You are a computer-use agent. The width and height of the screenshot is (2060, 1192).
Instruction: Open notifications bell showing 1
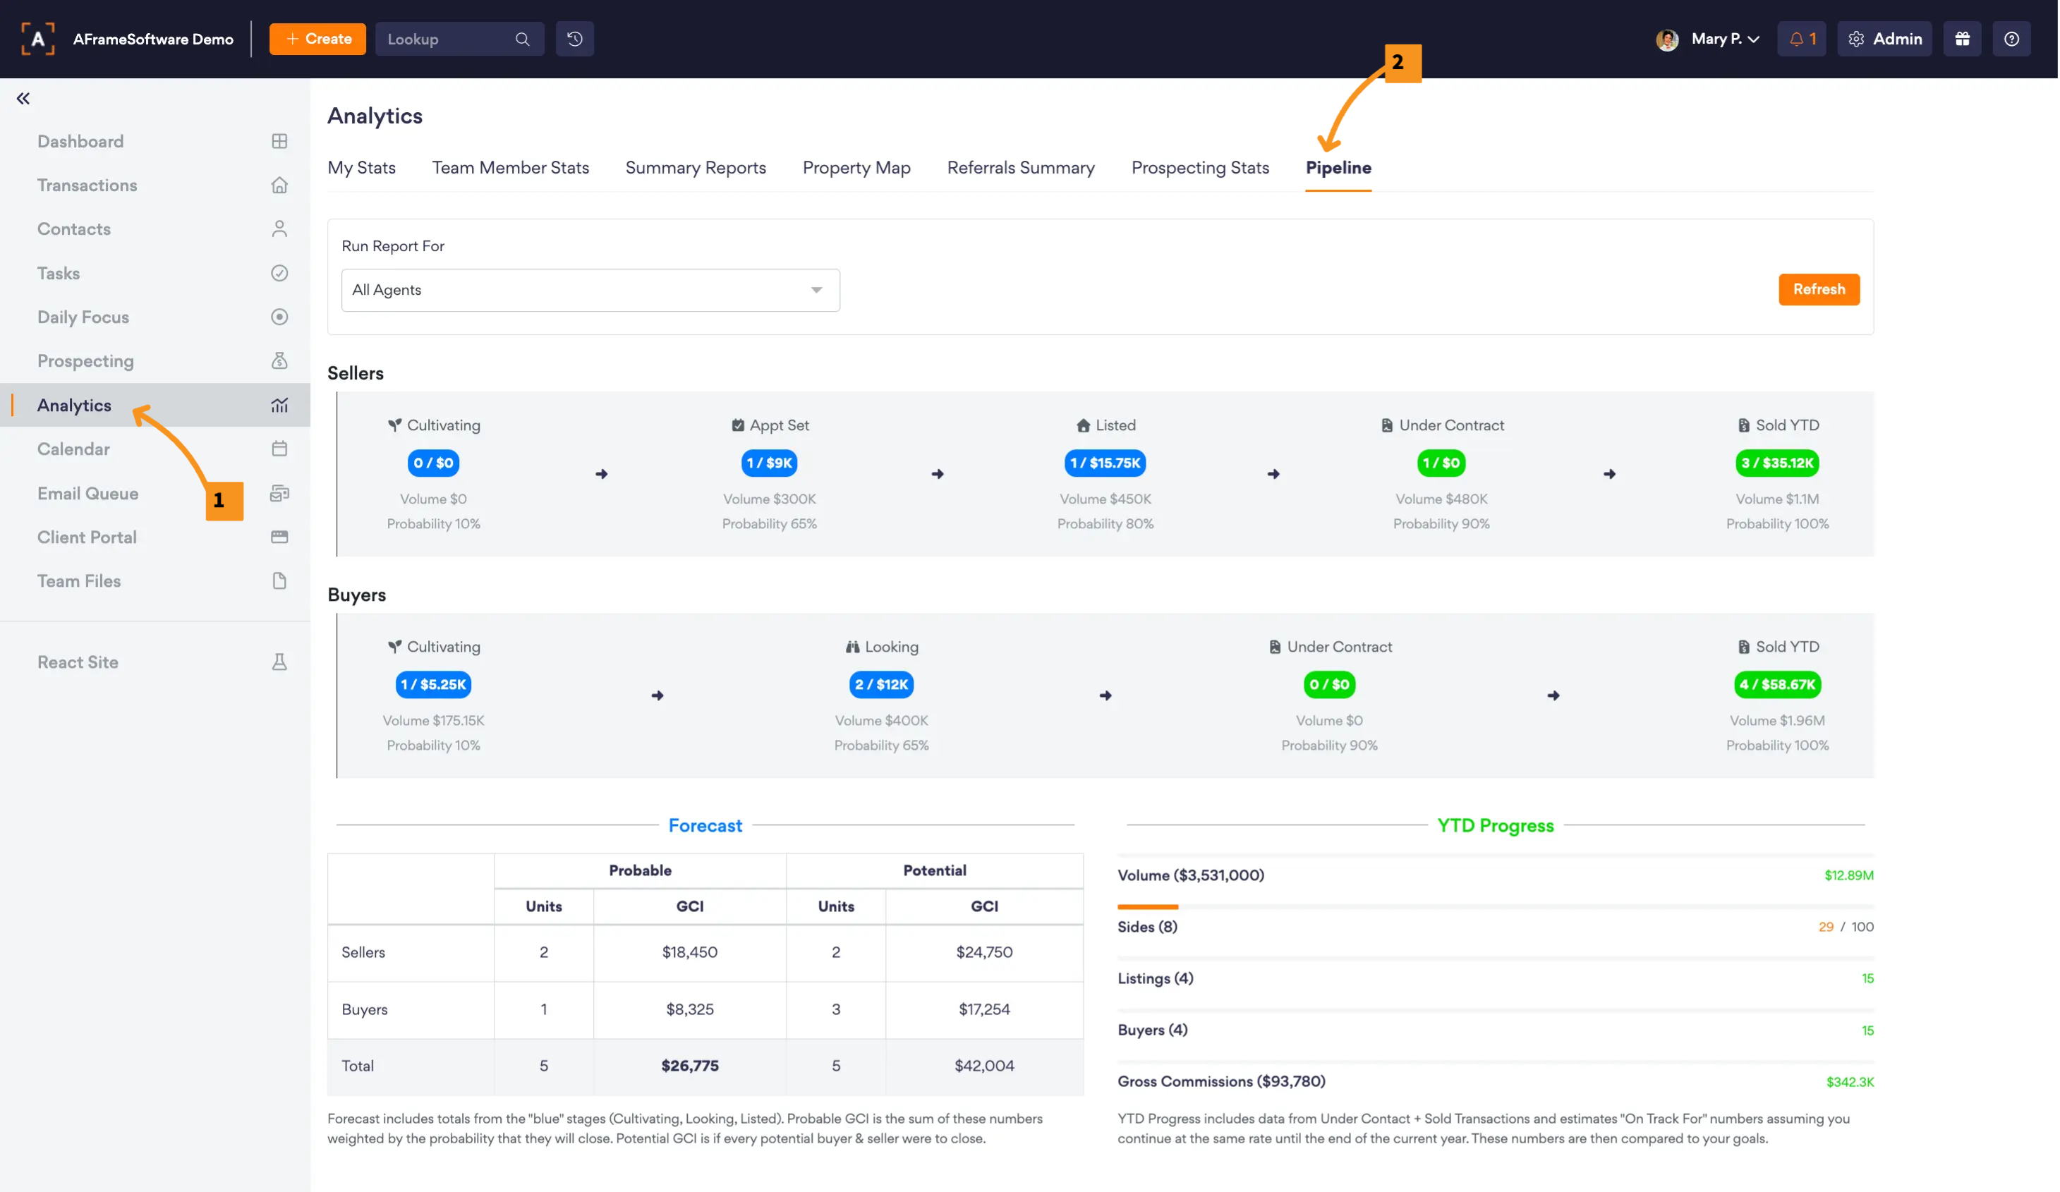pyautogui.click(x=1802, y=38)
